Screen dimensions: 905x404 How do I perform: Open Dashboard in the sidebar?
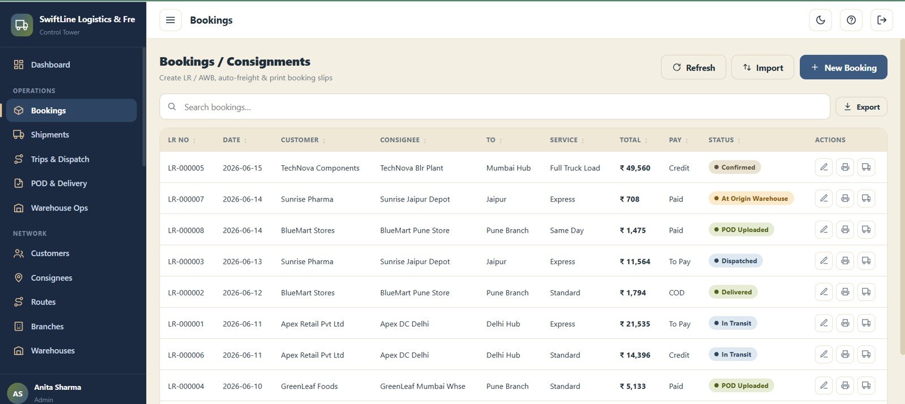pos(72,65)
